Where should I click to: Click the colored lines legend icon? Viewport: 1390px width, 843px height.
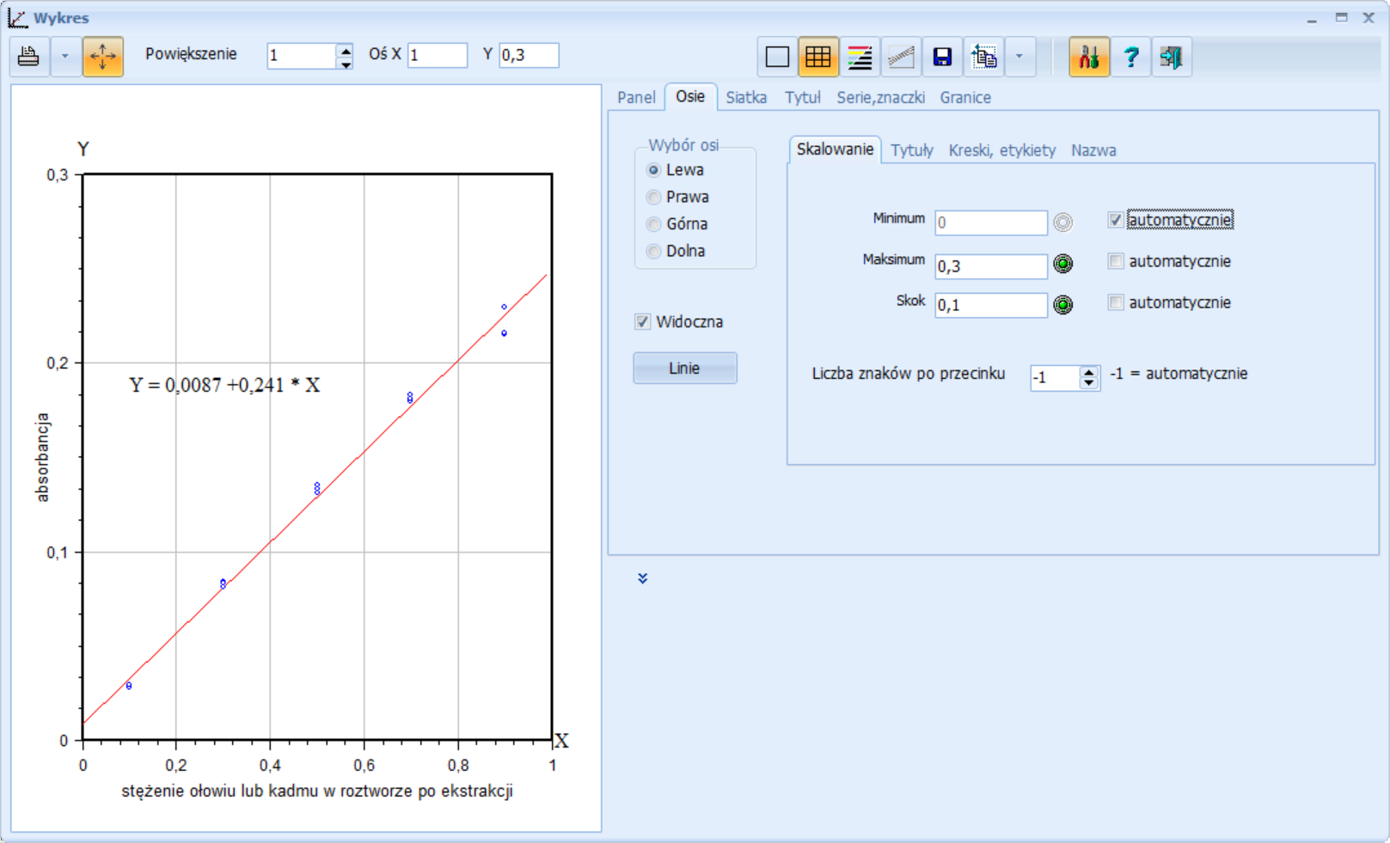pyautogui.click(x=859, y=58)
